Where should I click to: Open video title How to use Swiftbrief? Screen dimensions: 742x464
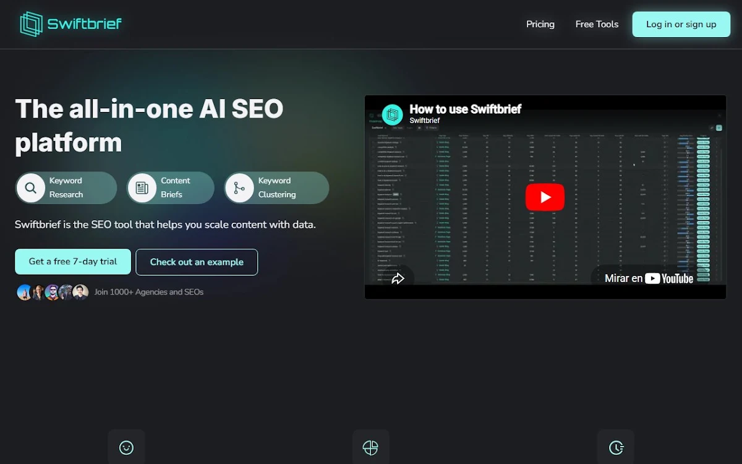tap(465, 109)
